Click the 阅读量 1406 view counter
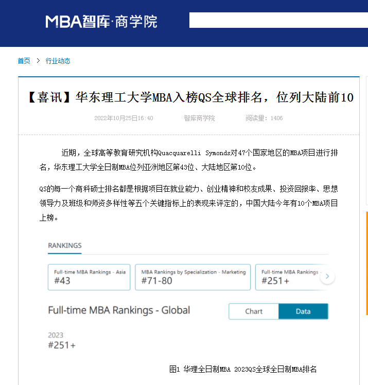The height and width of the screenshot is (385, 368). coord(264,118)
